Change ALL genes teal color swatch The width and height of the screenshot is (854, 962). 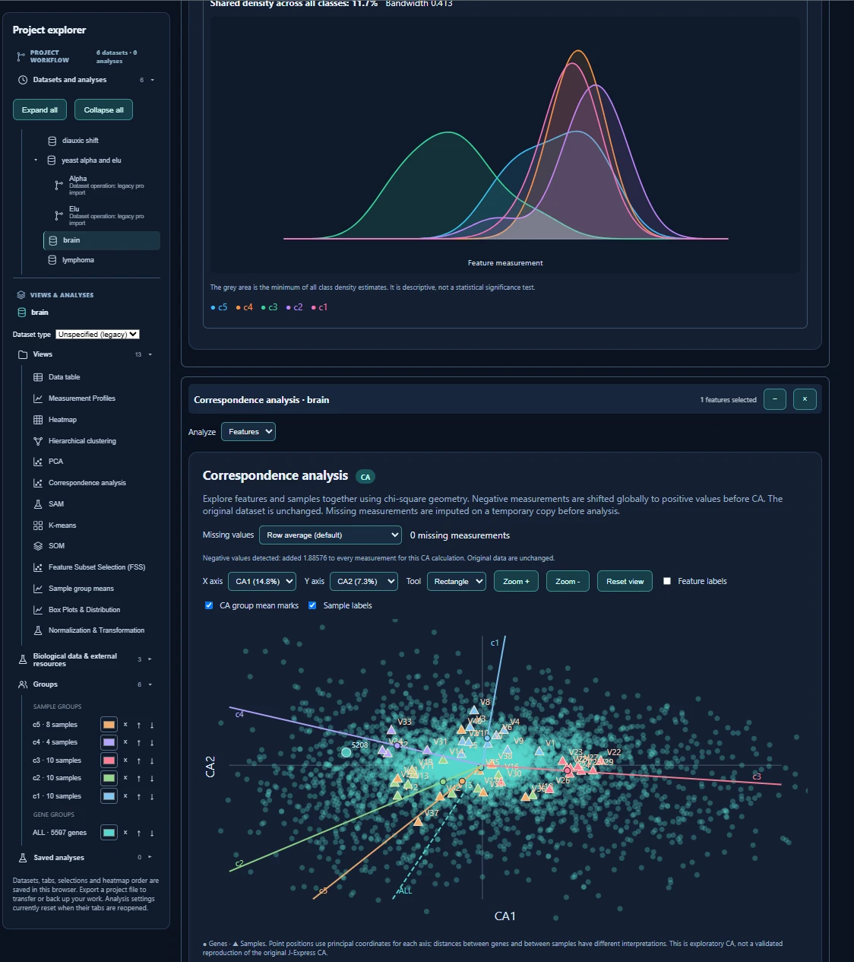pos(109,833)
